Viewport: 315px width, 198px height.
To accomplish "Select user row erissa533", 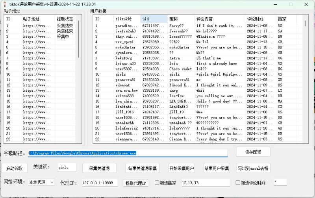I will click(124, 96).
